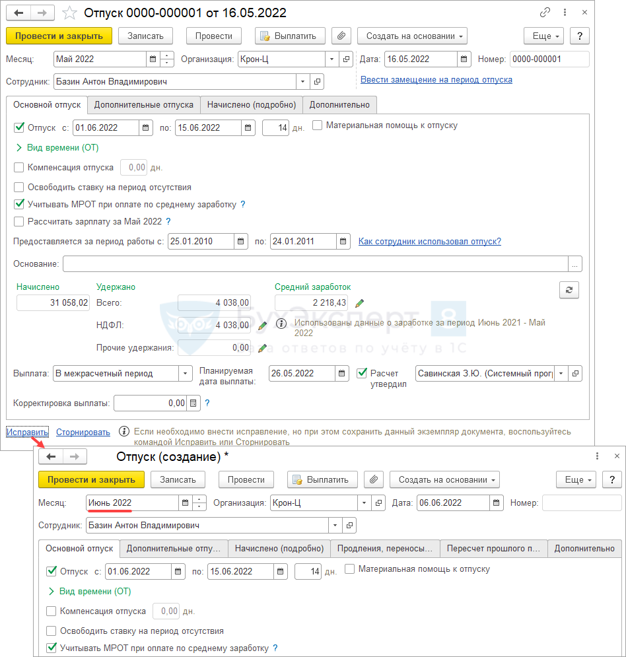Open calculator icon in Корректировка выплаты field
The width and height of the screenshot is (626, 657).
(x=193, y=403)
